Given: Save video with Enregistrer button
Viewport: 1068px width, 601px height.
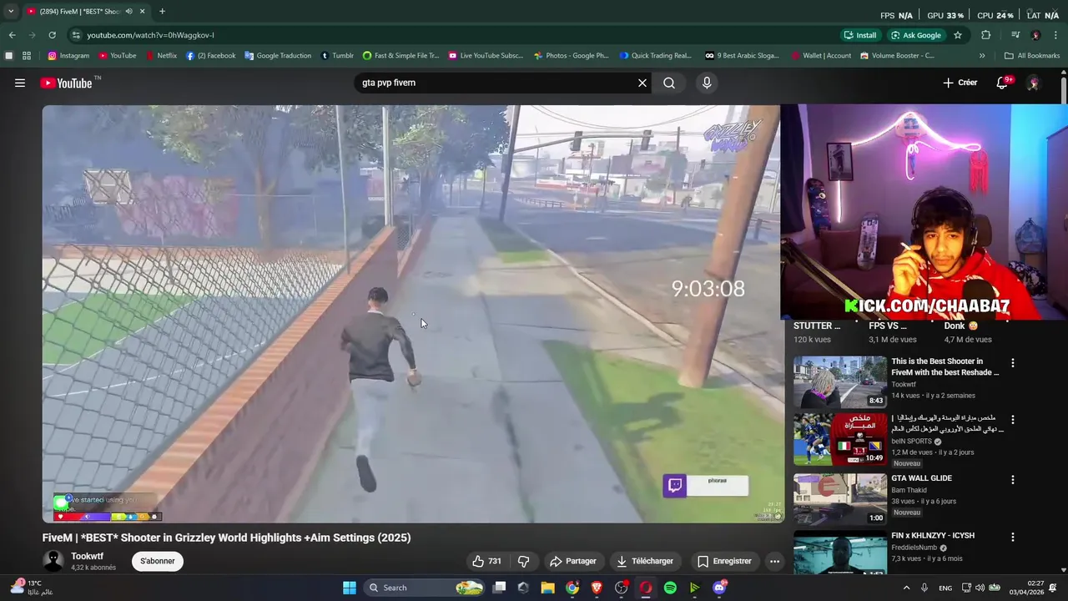Looking at the screenshot, I should pos(724,561).
